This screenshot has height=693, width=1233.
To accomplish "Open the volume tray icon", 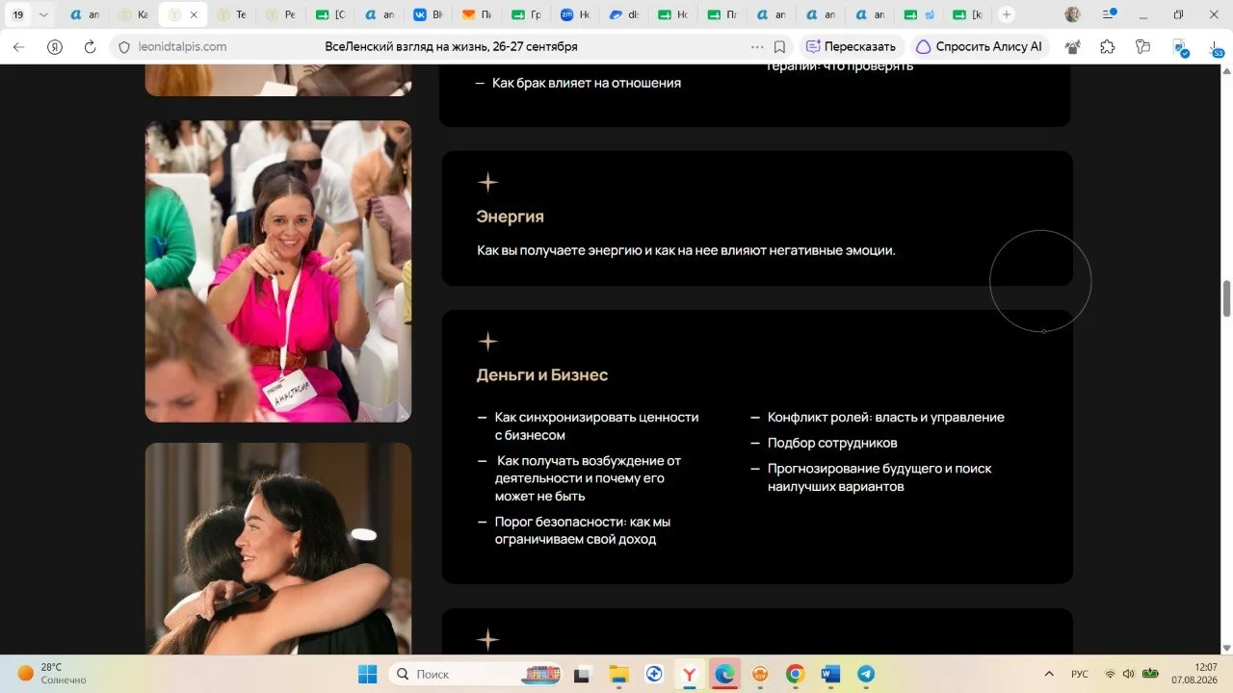I will click(1128, 674).
